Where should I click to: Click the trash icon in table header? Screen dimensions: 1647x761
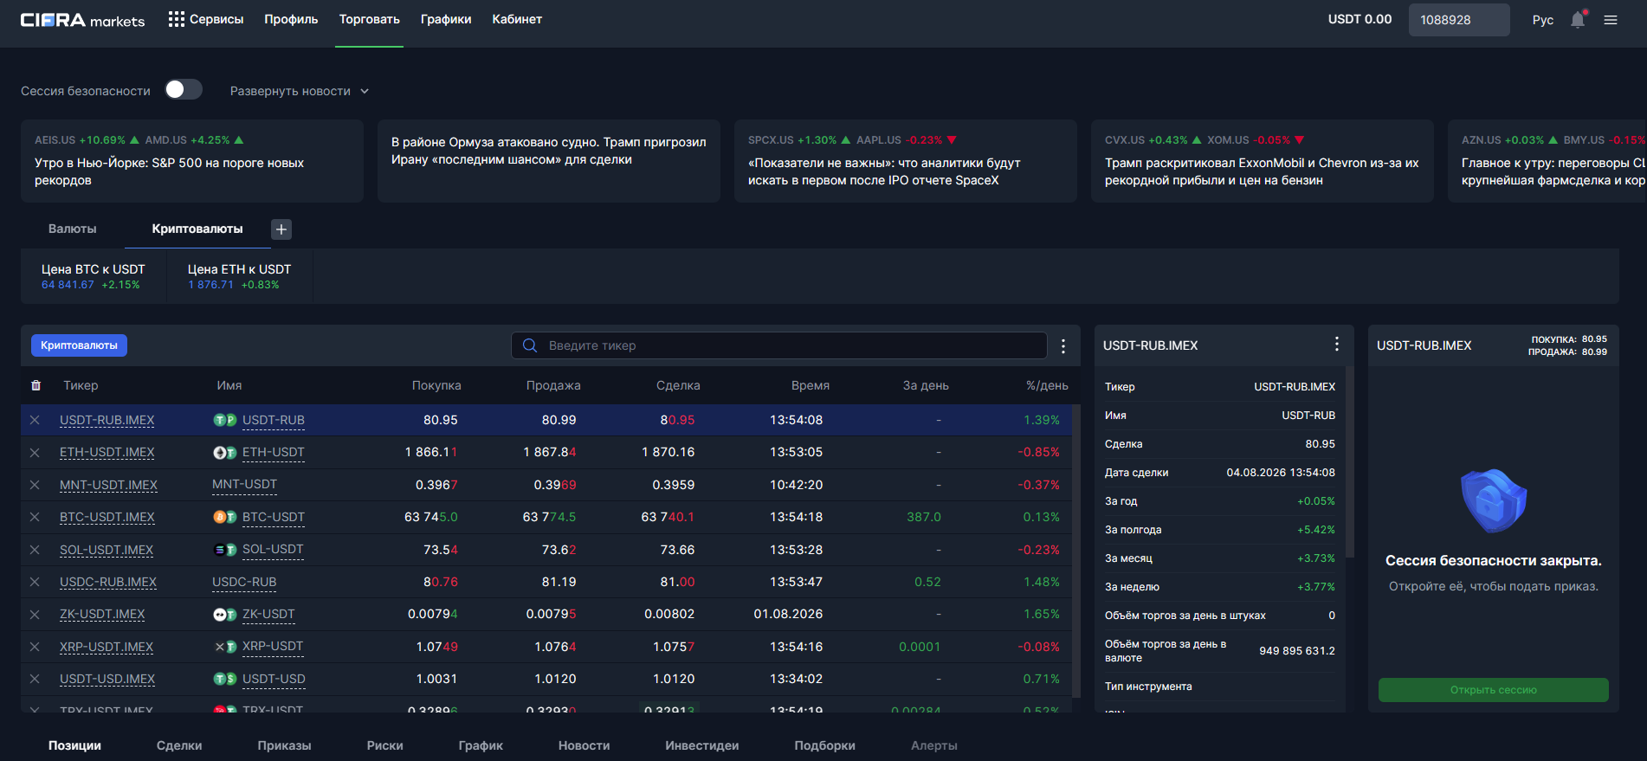click(36, 385)
